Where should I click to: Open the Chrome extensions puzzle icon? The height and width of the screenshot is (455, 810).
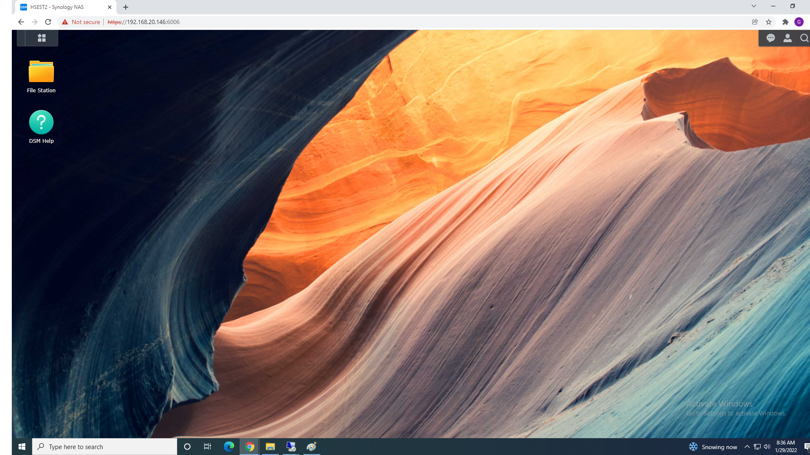tap(785, 22)
